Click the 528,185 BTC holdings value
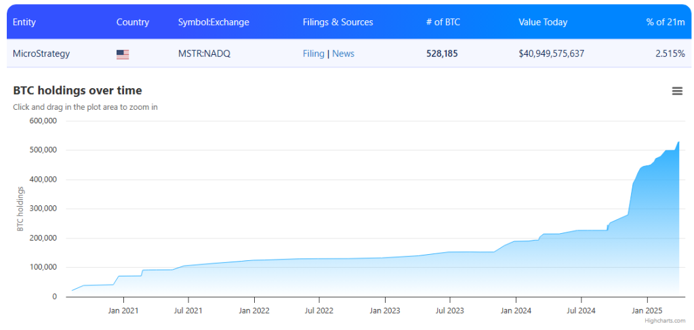The width and height of the screenshot is (694, 330). click(x=442, y=54)
